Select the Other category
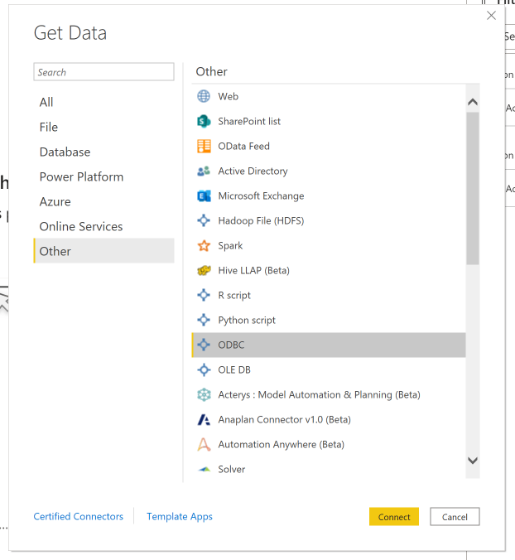 pyautogui.click(x=103, y=251)
